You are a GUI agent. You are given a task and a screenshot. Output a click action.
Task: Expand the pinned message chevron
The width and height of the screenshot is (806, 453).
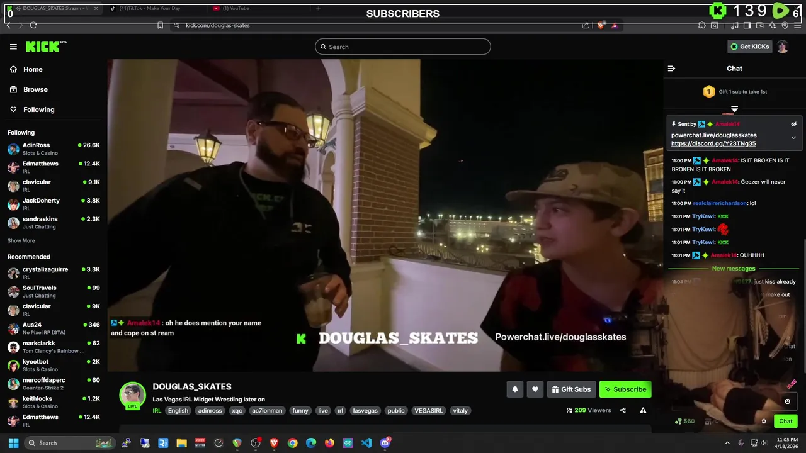click(793, 138)
